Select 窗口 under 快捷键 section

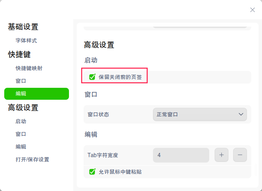pyautogui.click(x=21, y=81)
